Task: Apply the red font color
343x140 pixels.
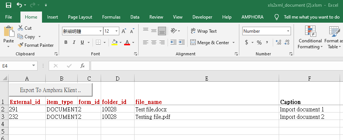Action: pyautogui.click(x=127, y=42)
